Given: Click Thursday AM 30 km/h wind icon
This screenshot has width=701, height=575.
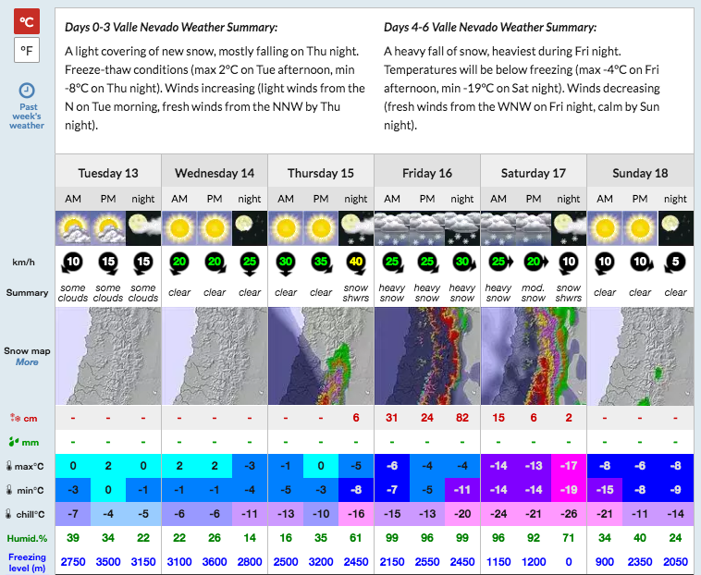Looking at the screenshot, I should [x=286, y=263].
